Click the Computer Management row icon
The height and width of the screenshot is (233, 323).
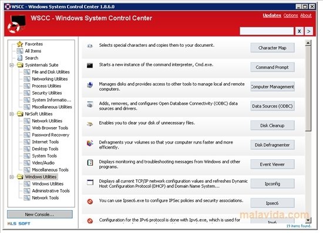tap(90, 85)
